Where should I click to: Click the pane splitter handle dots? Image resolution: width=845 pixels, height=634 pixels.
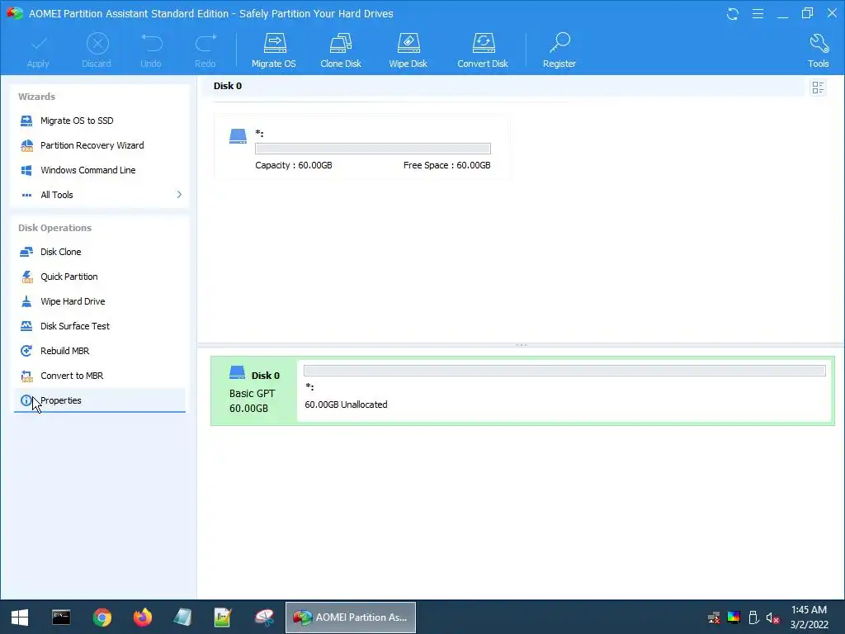pos(522,344)
